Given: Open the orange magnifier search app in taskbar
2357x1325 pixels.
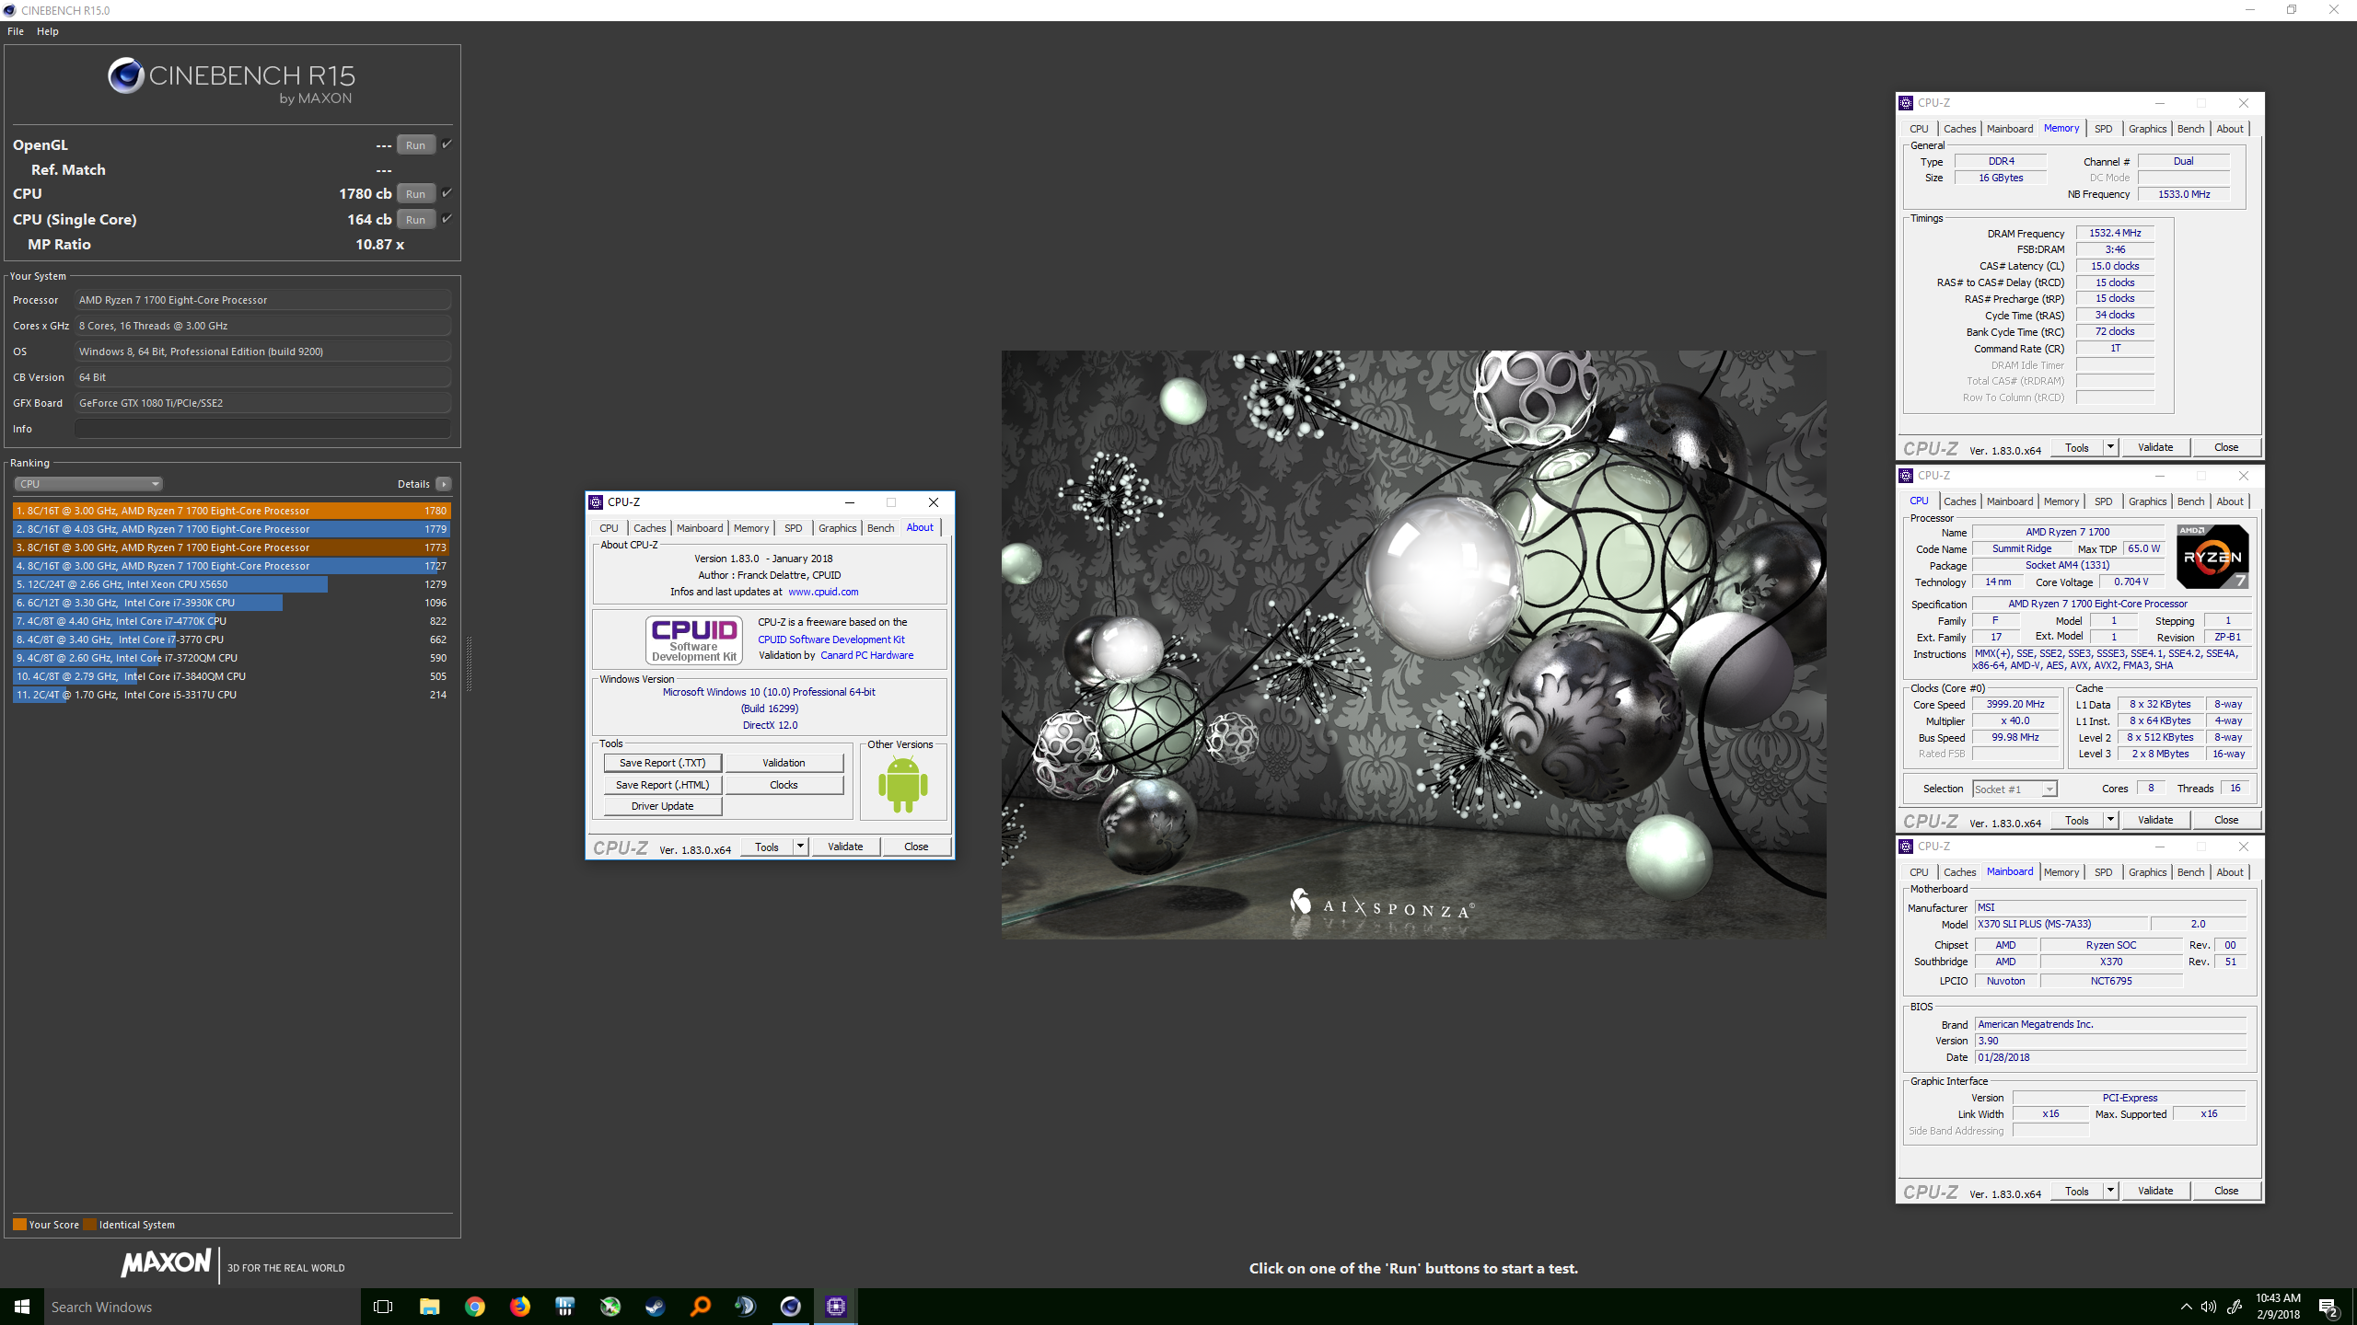Looking at the screenshot, I should point(700,1307).
